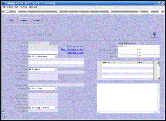Screen dimensions: 166x121
Task: Click the Selection Flag input field
Action: (43, 104)
